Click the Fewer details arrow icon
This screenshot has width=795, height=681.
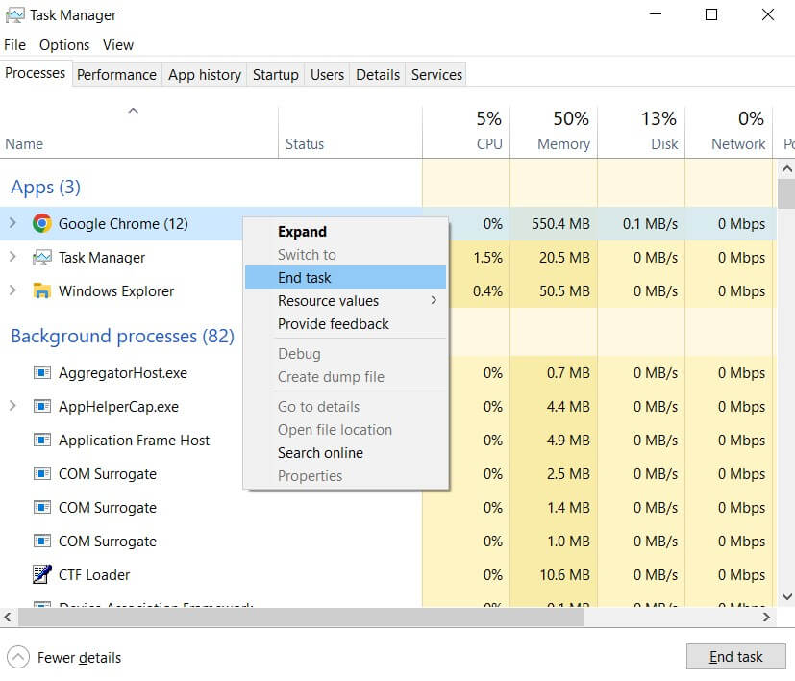pyautogui.click(x=18, y=658)
